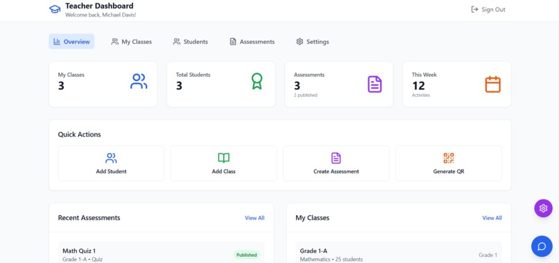Click the This Week count 12
Viewport: 559px width, 263px height.
418,86
